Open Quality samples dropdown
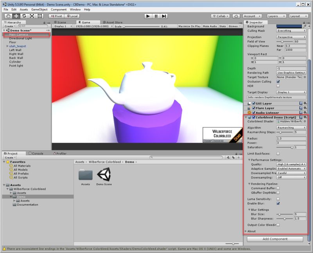Screen dimensions: 313x253 (291, 164)
